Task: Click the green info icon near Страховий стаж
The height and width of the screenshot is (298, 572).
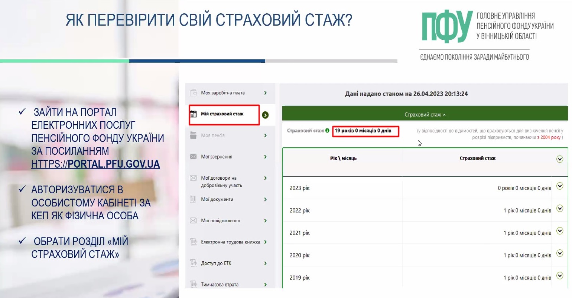Action: pos(327,131)
